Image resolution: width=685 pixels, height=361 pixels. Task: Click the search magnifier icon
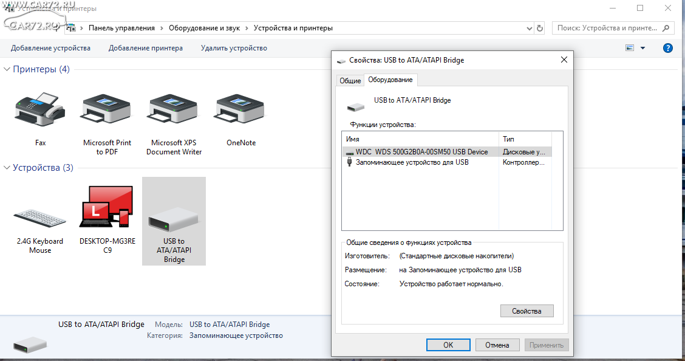tap(666, 28)
